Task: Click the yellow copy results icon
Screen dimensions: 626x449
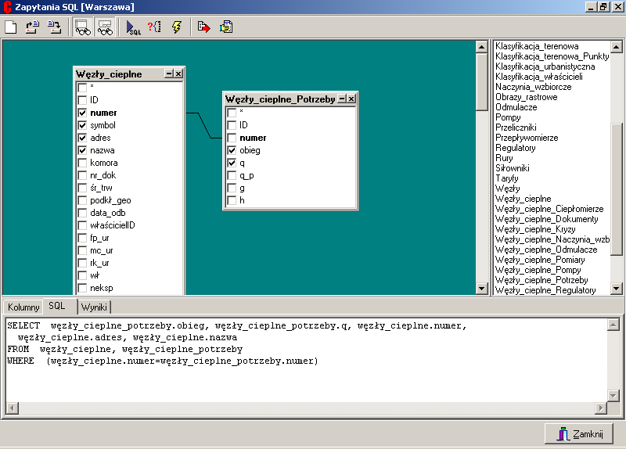Action: coord(226,27)
